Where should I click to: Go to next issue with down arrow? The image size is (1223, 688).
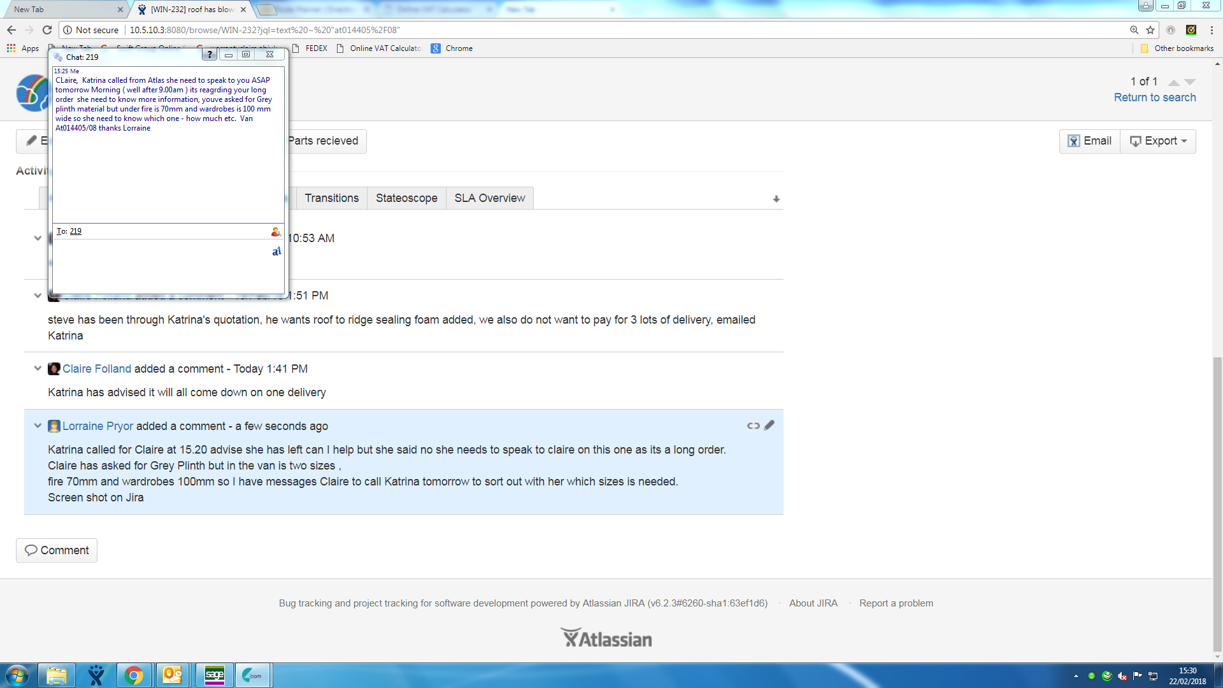[x=1190, y=82]
